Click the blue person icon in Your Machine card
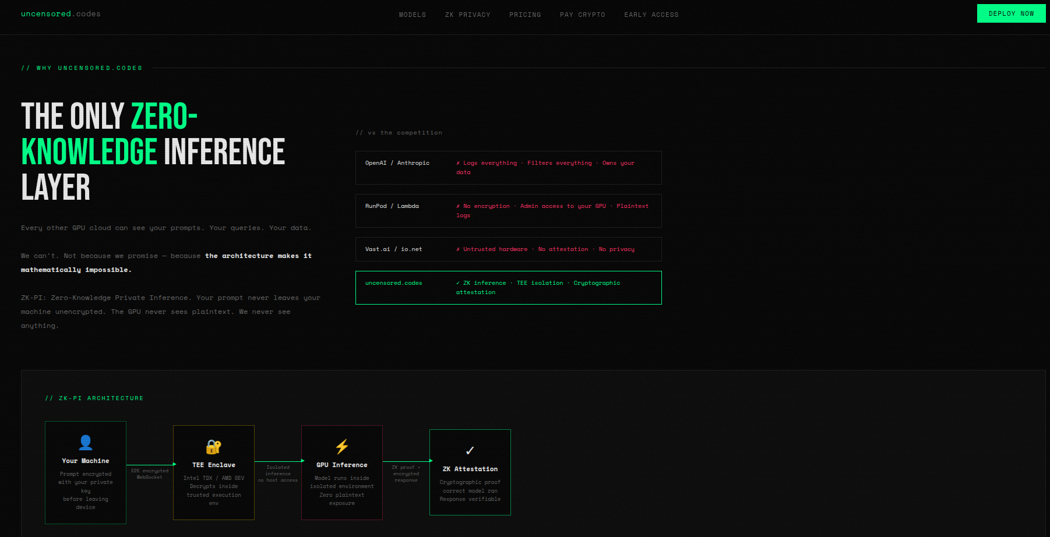The height and width of the screenshot is (537, 1050). (x=85, y=443)
